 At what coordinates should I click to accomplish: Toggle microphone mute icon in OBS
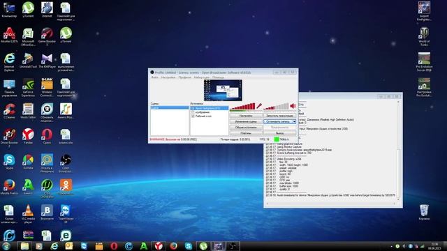(x=259, y=106)
